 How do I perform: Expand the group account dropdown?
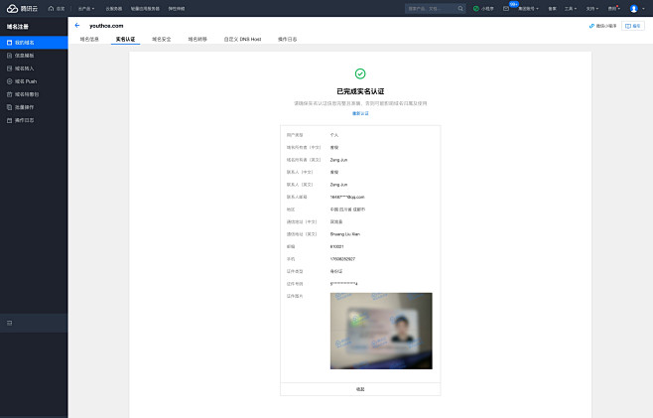tap(528, 8)
